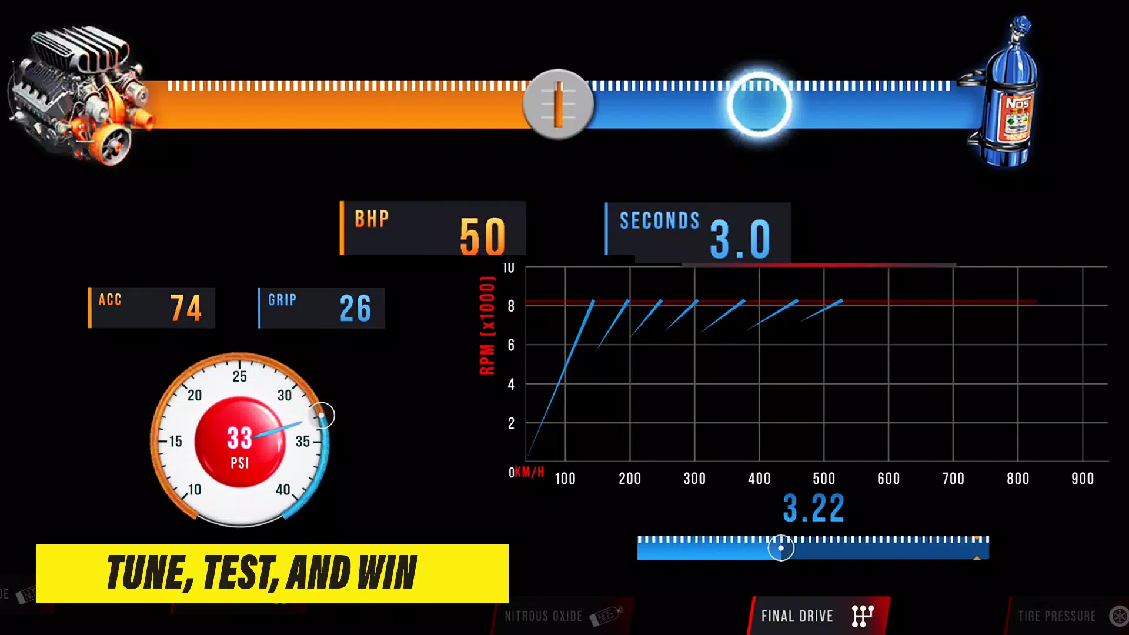Select GRIP stat value 26
1129x635 pixels.
pos(355,306)
